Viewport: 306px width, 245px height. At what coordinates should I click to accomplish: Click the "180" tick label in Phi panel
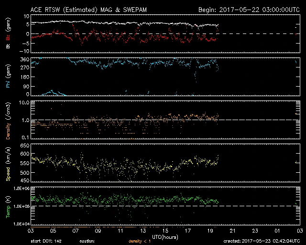tap(25, 77)
